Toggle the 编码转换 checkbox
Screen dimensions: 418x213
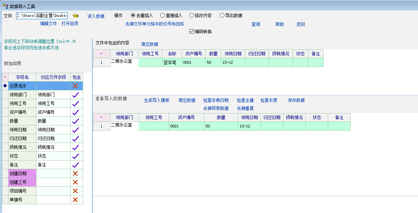click(x=191, y=32)
